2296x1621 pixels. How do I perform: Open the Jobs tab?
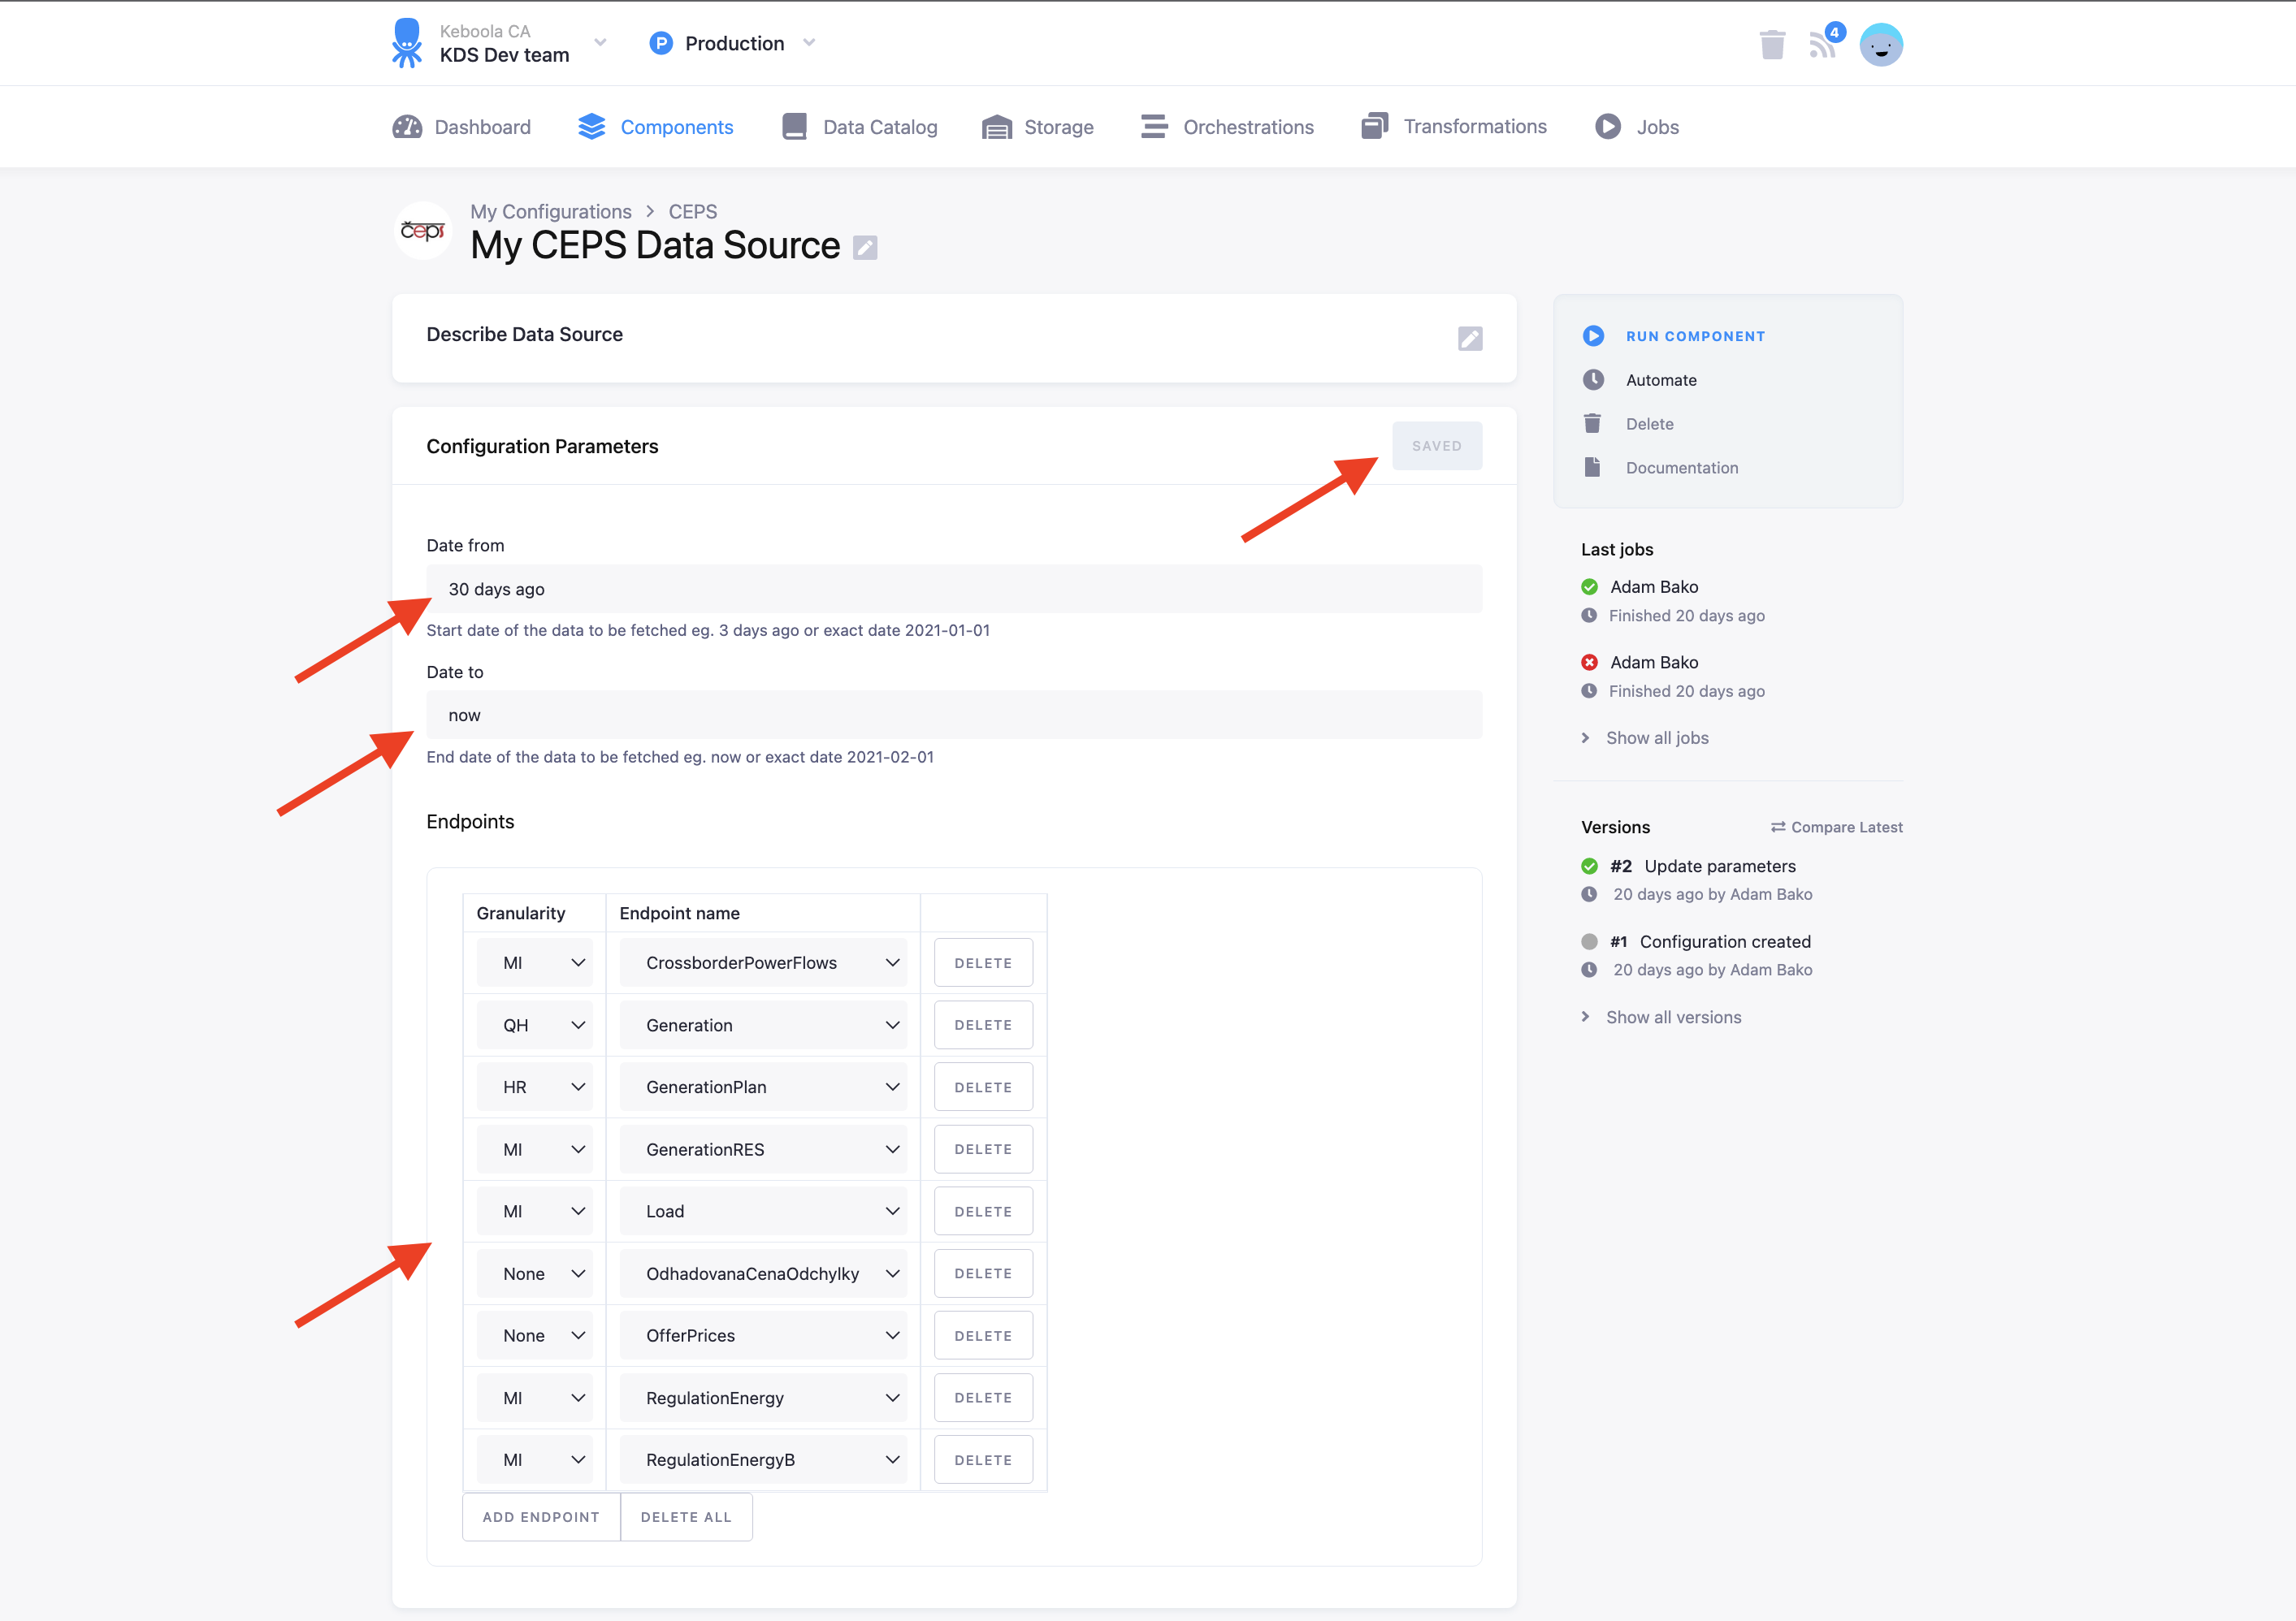[x=1638, y=127]
